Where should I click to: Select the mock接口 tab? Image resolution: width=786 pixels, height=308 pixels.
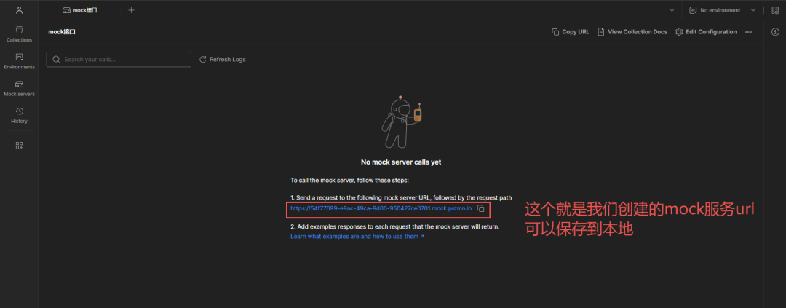[80, 10]
